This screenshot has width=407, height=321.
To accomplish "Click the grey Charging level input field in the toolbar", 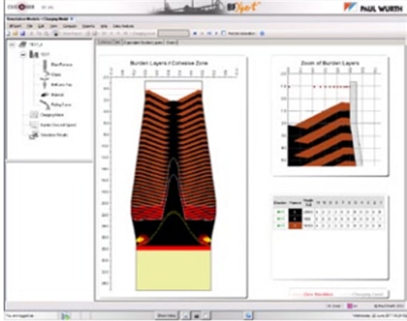I will [x=173, y=33].
